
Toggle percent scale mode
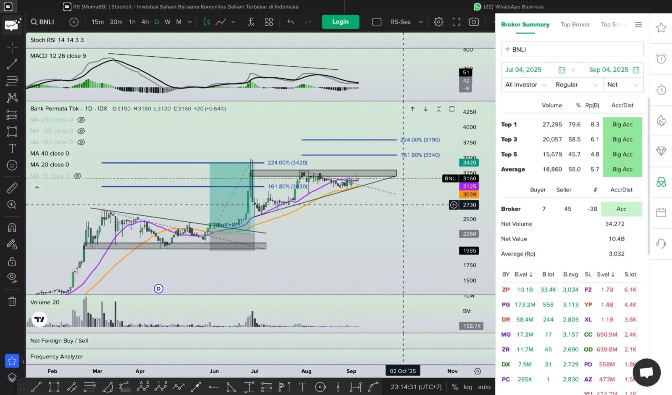pyautogui.click(x=455, y=387)
